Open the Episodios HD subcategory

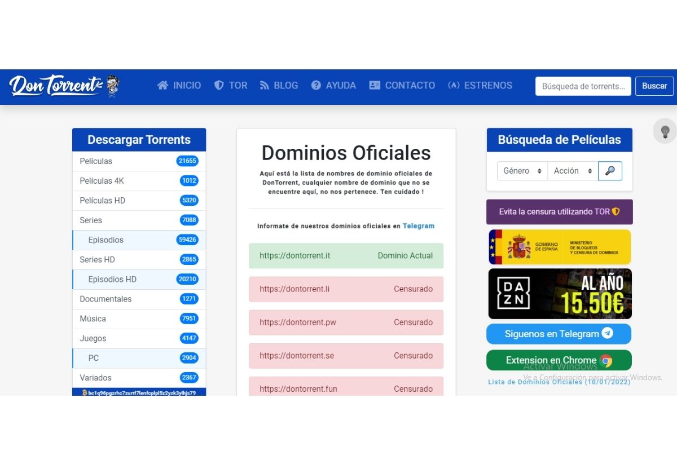[x=139, y=280]
